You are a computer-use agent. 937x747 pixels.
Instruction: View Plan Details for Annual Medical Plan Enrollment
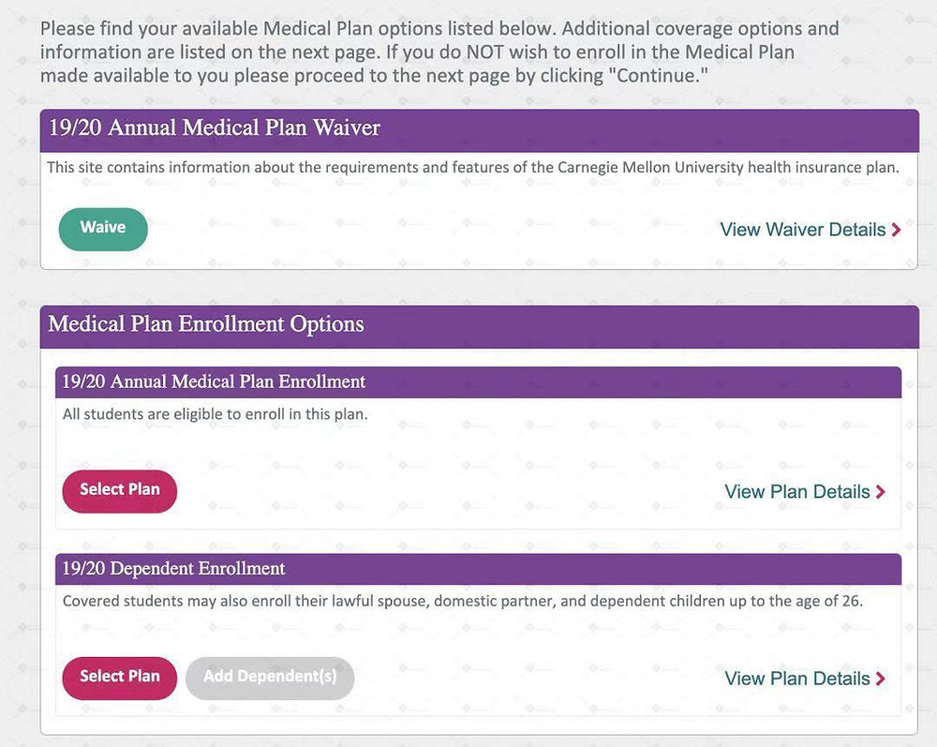(x=804, y=492)
